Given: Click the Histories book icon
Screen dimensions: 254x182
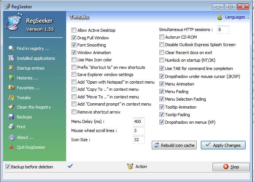Looking at the screenshot, I should coord(11,78).
